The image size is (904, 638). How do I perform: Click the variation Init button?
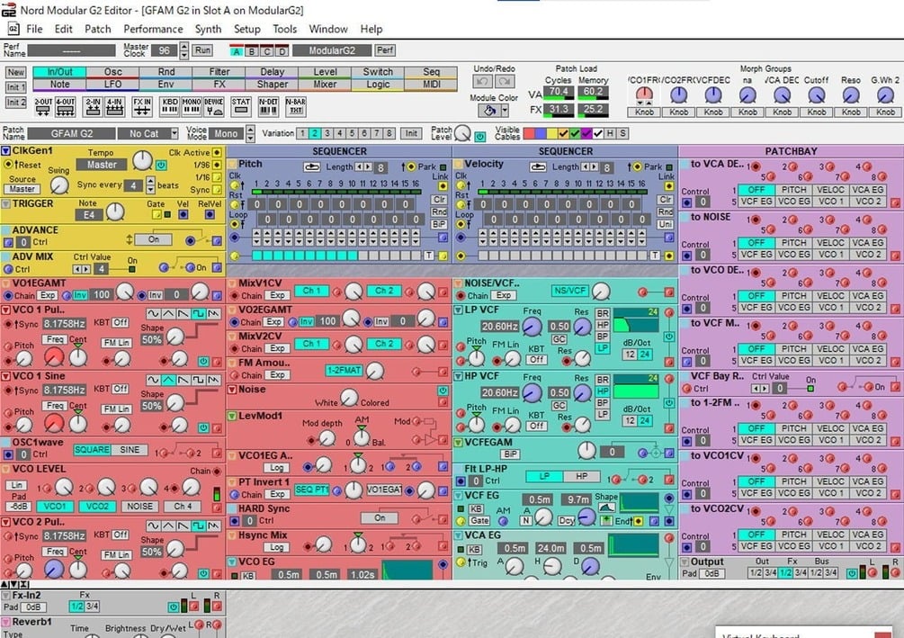410,133
